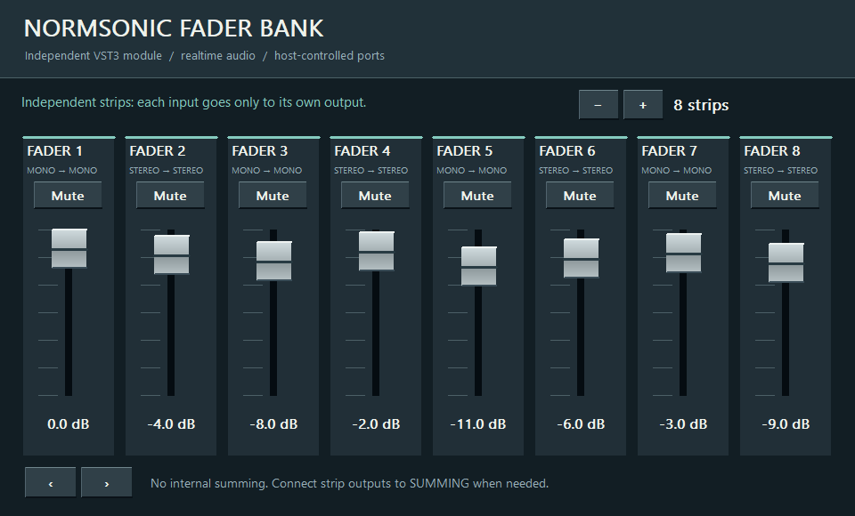This screenshot has width=855, height=516.
Task: Click the 'Independent strips' description line
Action: tap(193, 102)
